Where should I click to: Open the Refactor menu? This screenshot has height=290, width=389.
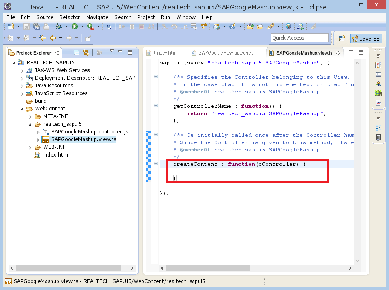pyautogui.click(x=70, y=17)
